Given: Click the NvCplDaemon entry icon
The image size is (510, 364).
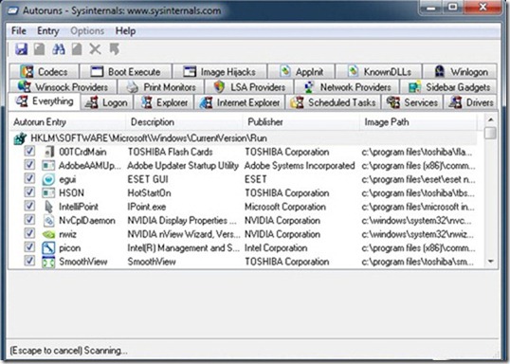Looking at the screenshot, I should [48, 221].
